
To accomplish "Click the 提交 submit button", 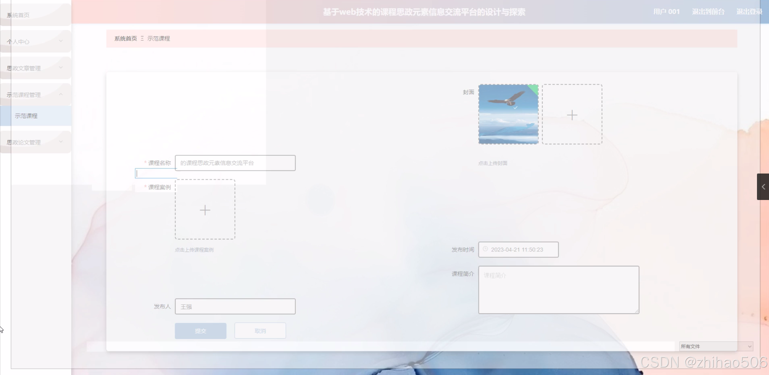I will pos(200,330).
